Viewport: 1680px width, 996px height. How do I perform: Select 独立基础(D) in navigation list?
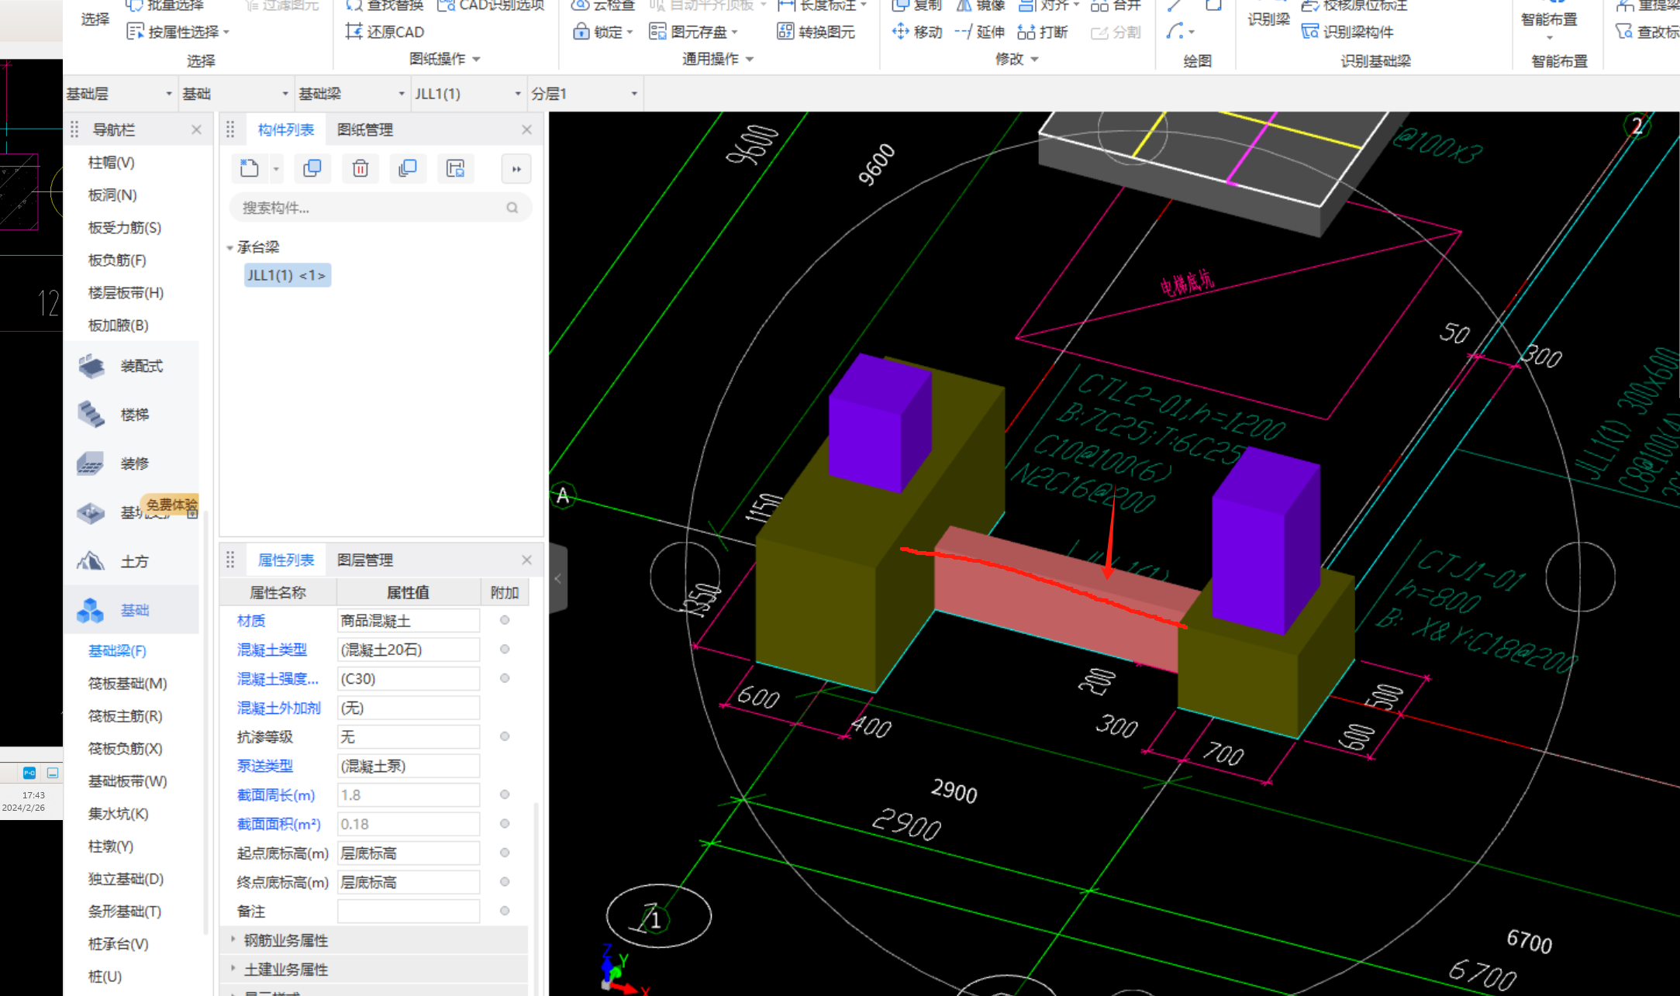(x=126, y=878)
